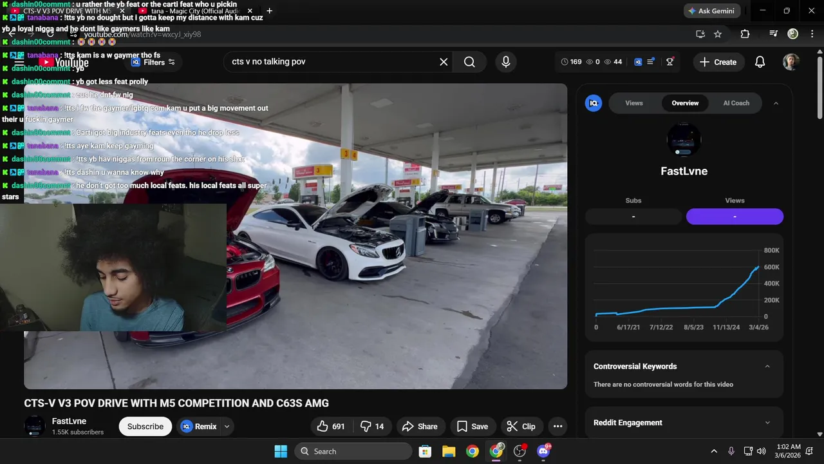The height and width of the screenshot is (464, 824).
Task: Save the video to a playlist
Action: click(x=473, y=427)
